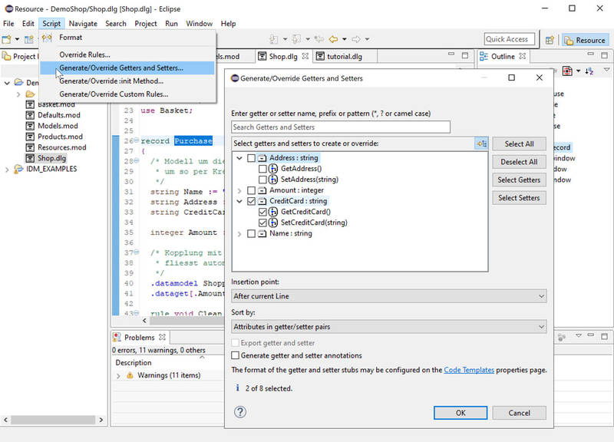Open the Code Templates link
The image size is (614, 442).
pyautogui.click(x=469, y=370)
